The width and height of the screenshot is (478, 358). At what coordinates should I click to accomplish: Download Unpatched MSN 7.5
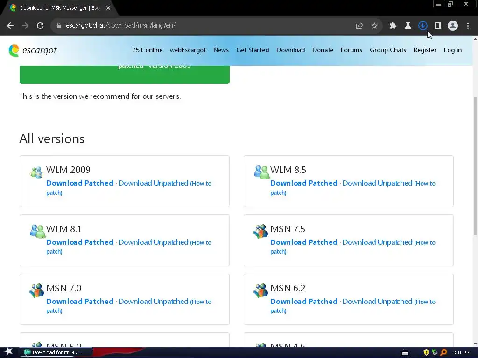377,242
